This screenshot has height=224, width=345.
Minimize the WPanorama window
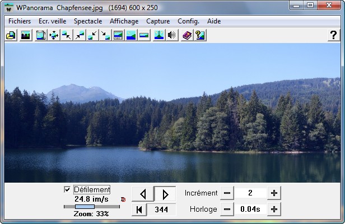pos(296,5)
